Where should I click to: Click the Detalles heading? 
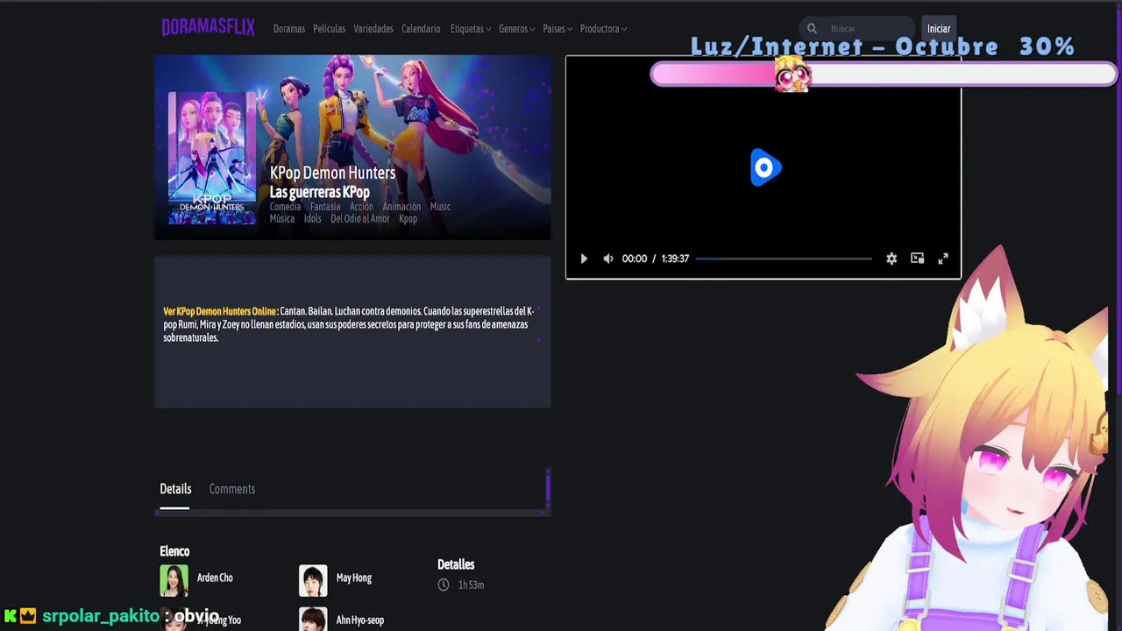pos(456,564)
